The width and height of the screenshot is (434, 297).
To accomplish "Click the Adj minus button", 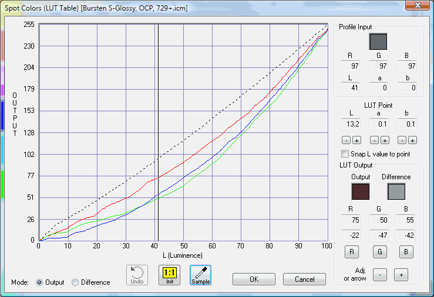I will 380,275.
